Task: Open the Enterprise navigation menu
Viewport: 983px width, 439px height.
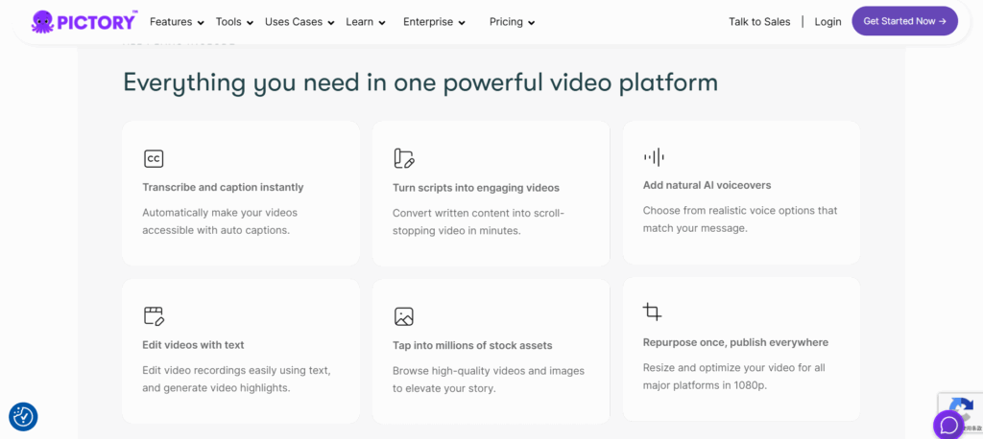Action: tap(434, 22)
